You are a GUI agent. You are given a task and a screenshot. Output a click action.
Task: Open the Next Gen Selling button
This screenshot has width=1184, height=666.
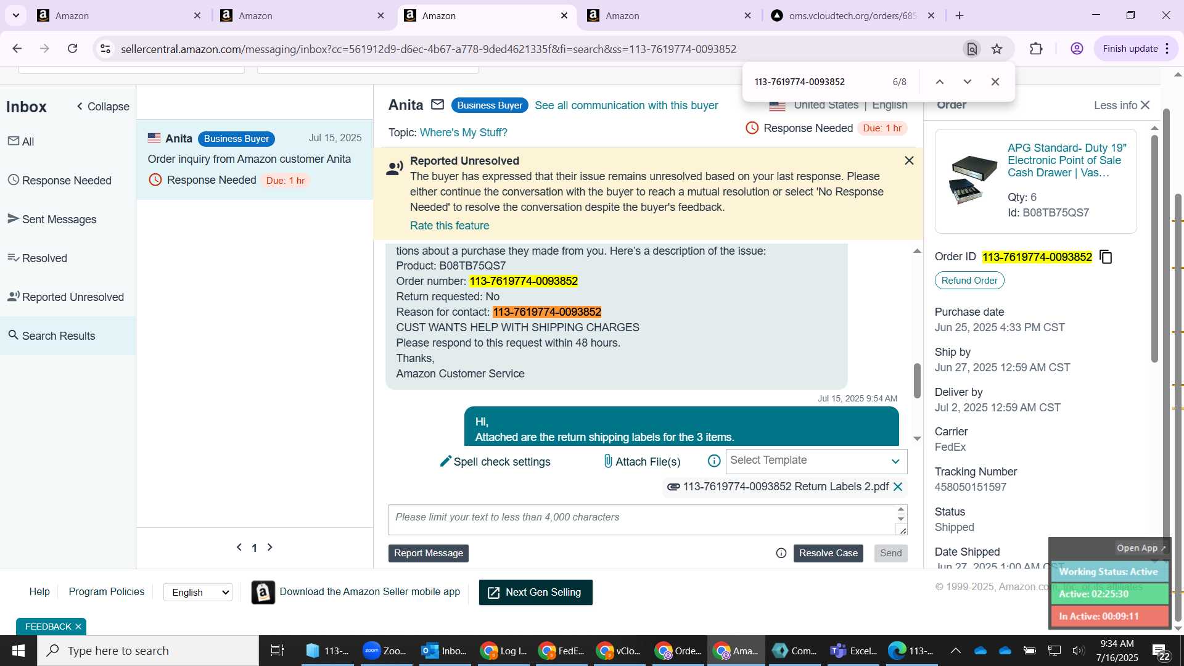click(535, 592)
